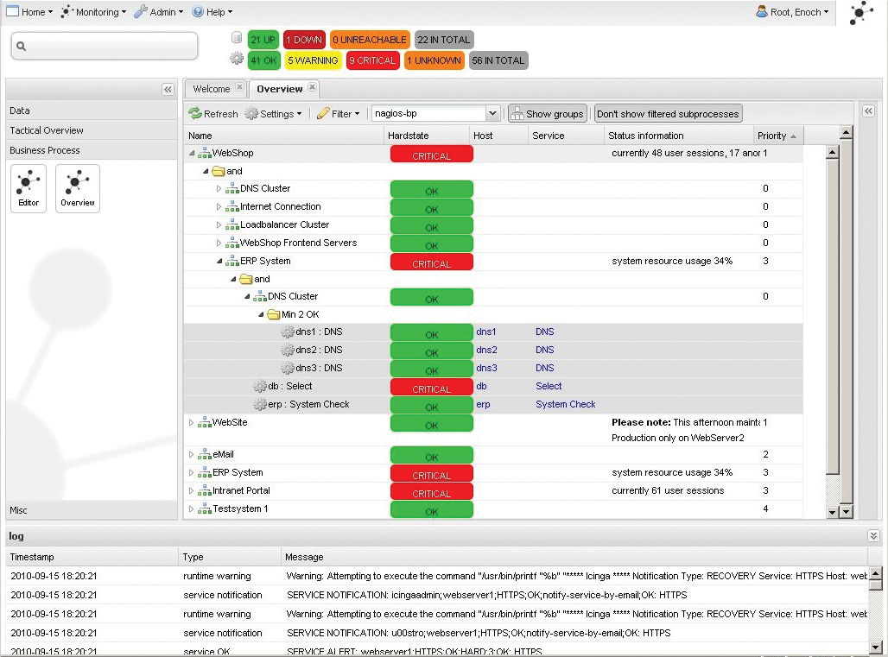Toggle Don't show filtered subprocesses
This screenshot has height=657, width=888.
click(668, 113)
